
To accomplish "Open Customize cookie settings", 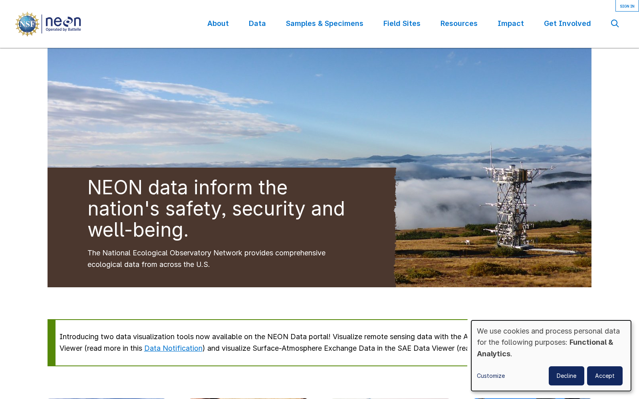I will coord(491,376).
